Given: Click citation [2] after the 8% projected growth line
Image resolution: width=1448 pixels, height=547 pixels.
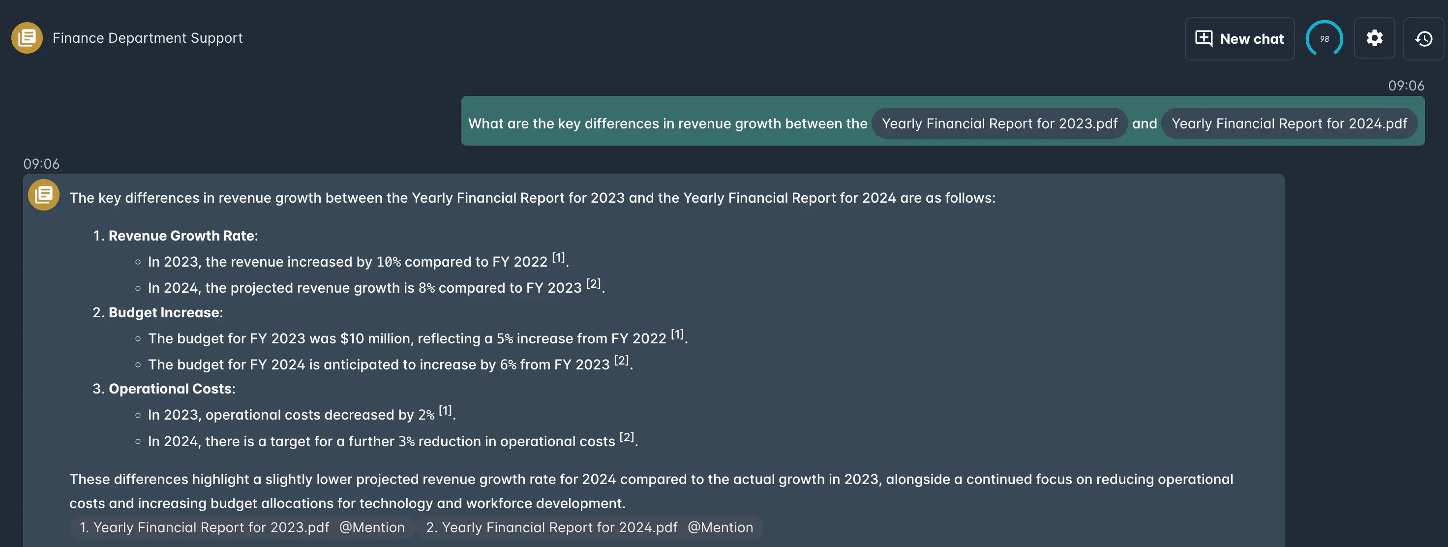Looking at the screenshot, I should click(593, 283).
